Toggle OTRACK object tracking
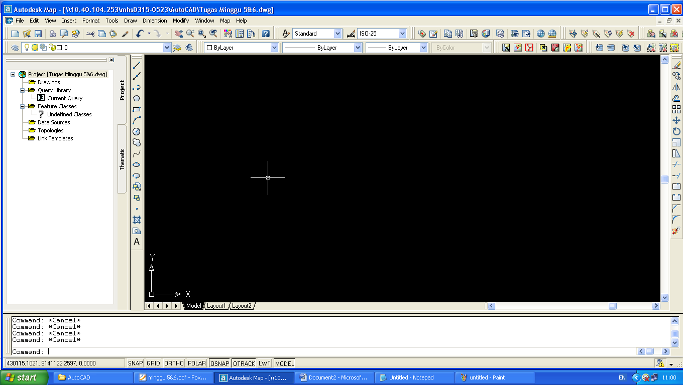This screenshot has height=385, width=683. [244, 363]
